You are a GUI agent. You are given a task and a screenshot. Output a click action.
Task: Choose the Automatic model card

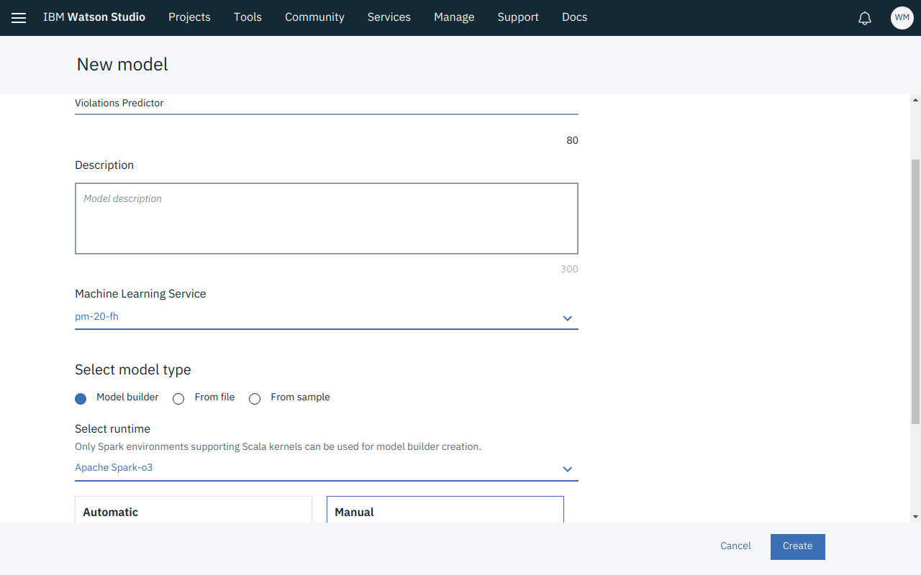[x=194, y=510]
